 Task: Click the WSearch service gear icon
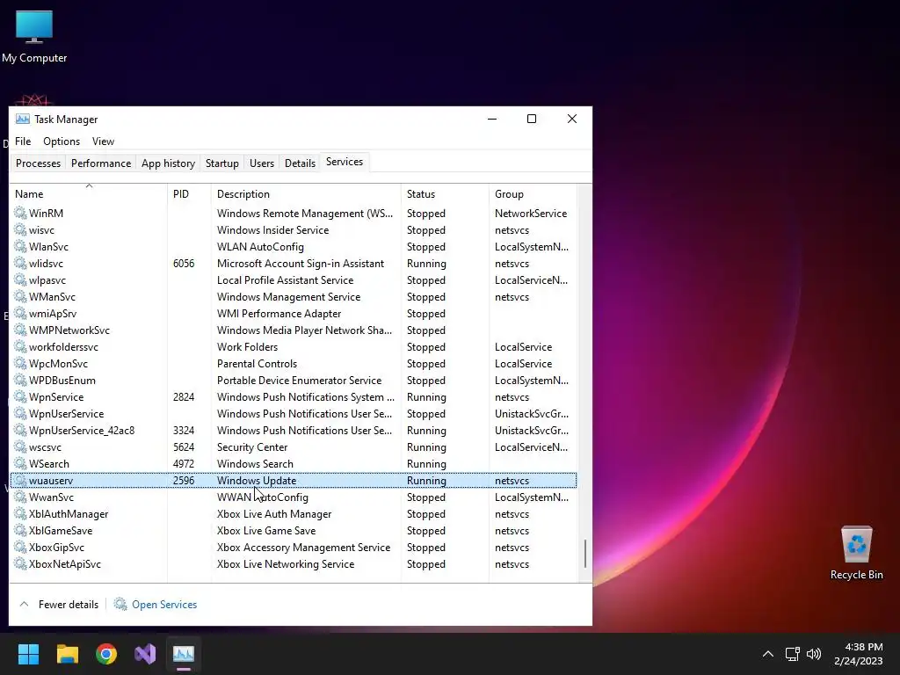click(20, 463)
